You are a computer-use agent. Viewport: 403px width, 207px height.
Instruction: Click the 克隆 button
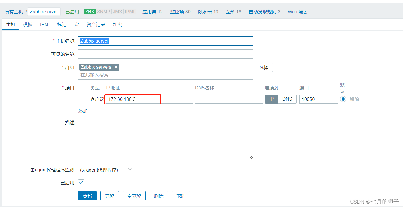pyautogui.click(x=109, y=196)
